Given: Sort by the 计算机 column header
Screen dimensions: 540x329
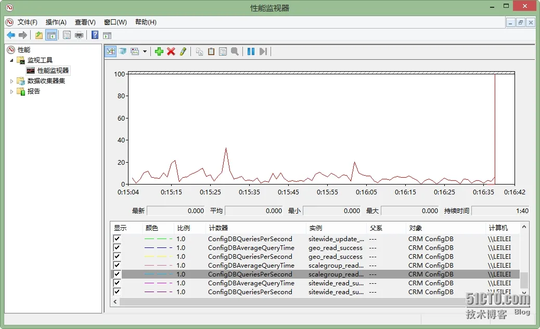Looking at the screenshot, I should (x=503, y=228).
